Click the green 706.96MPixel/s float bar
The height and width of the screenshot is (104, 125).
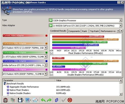pyautogui.click(x=80, y=42)
